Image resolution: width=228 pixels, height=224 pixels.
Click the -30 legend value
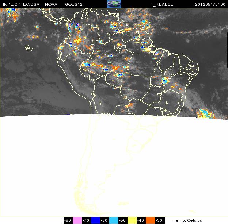(x=159, y=220)
